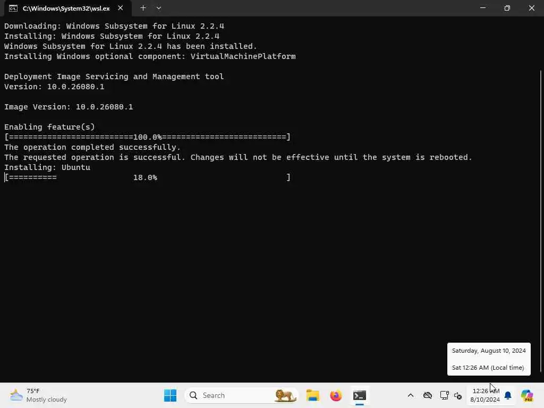Click 'Downloading: Windows Subsystem for Linux 2.2.4' line
544x408 pixels.
(114, 26)
